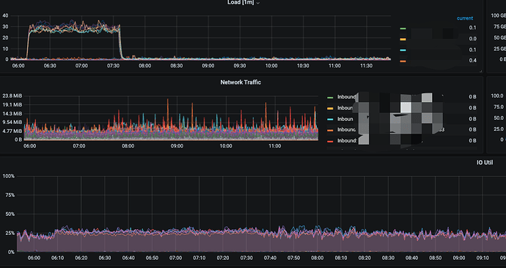506x268 pixels.
Task: Click the '4.77 MiB' label on Network Traffic axis
Action: [12, 131]
